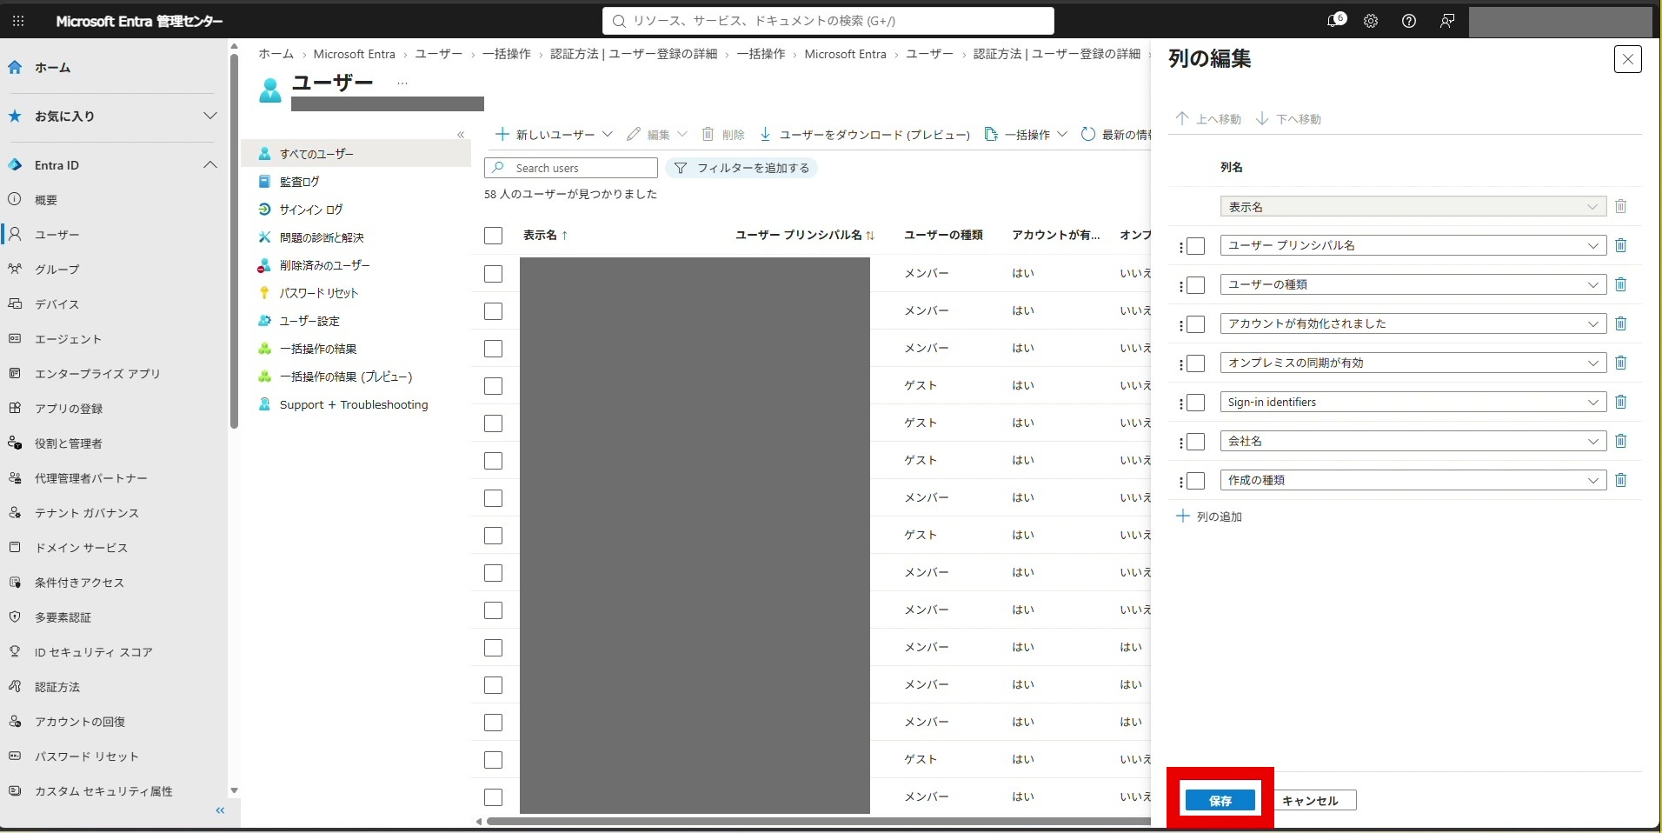
Task: Check the Sign-in identifiers column checkbox
Action: [1196, 403]
